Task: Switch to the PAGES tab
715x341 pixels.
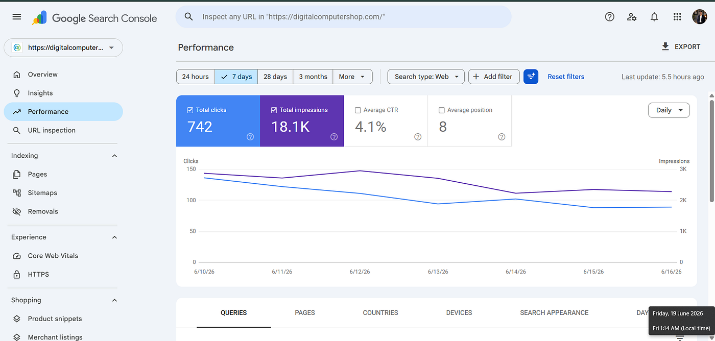Action: tap(305, 312)
